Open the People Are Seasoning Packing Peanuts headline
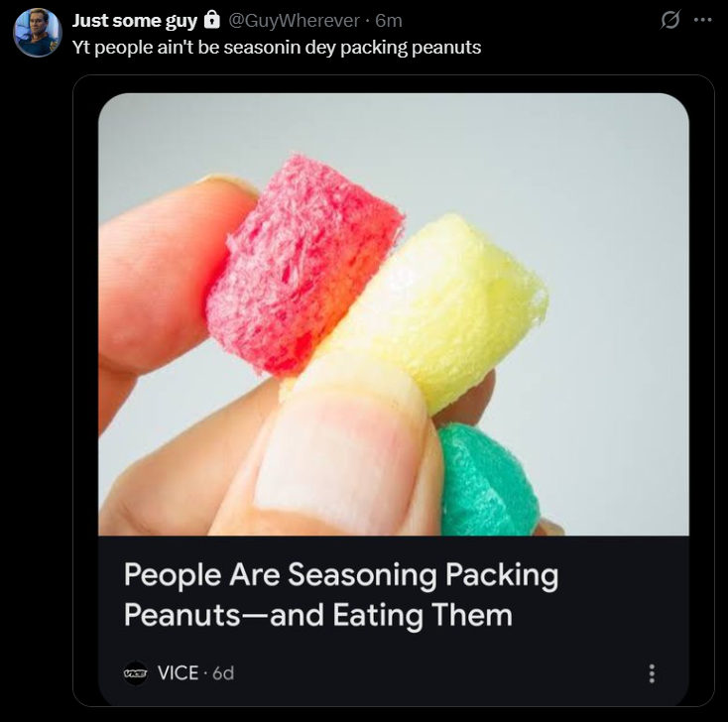Image resolution: width=728 pixels, height=722 pixels. (341, 595)
